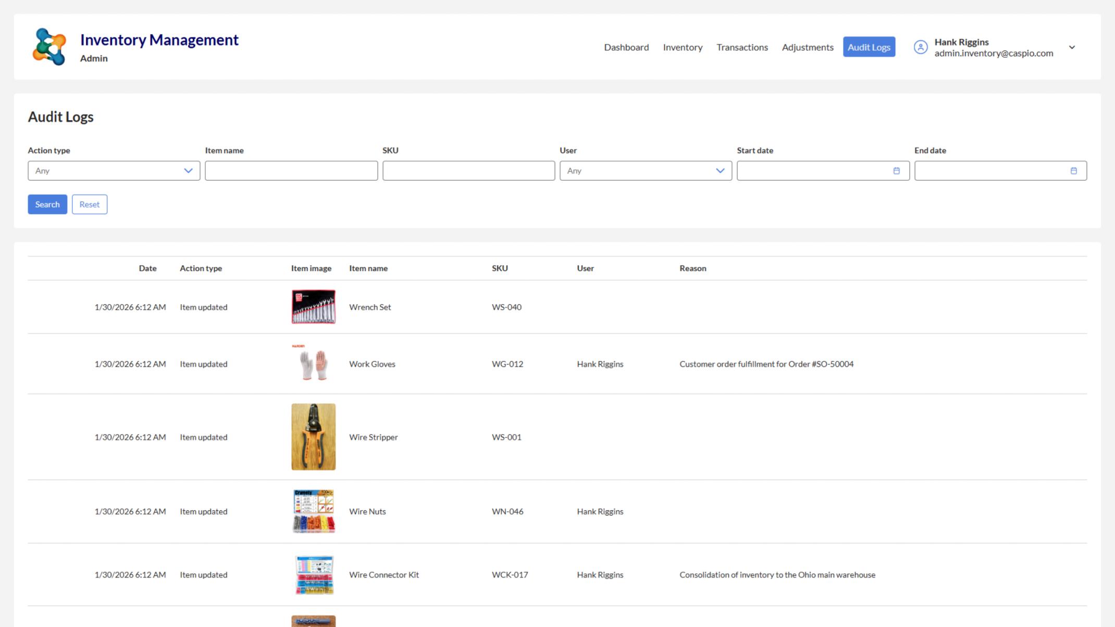Image resolution: width=1115 pixels, height=627 pixels.
Task: Click the Inventory Management logo icon
Action: pos(51,46)
